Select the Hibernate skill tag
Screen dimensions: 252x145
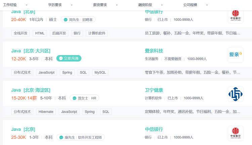46,112
